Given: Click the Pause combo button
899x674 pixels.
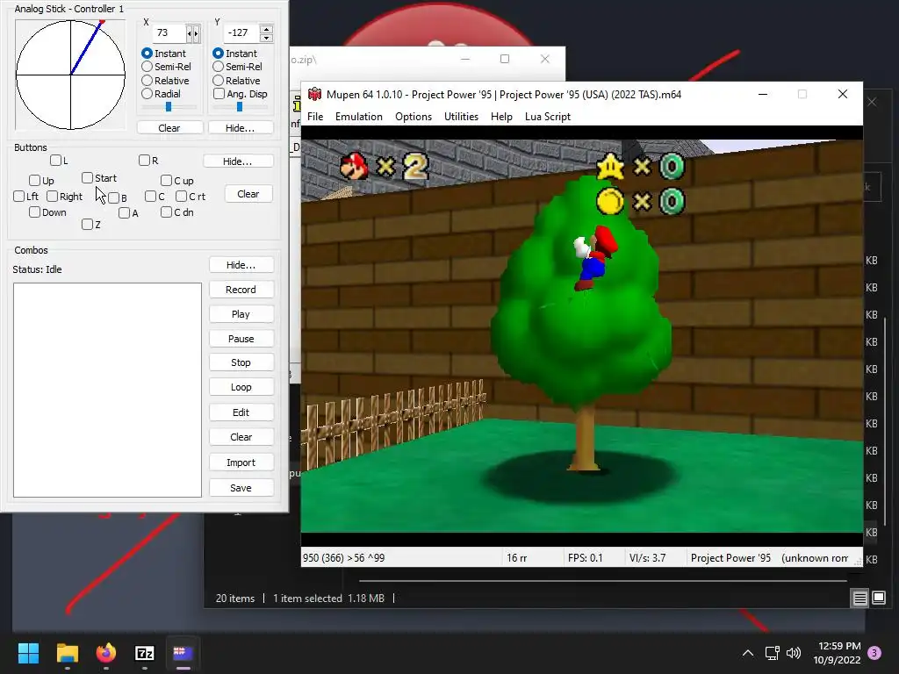Looking at the screenshot, I should (x=241, y=339).
